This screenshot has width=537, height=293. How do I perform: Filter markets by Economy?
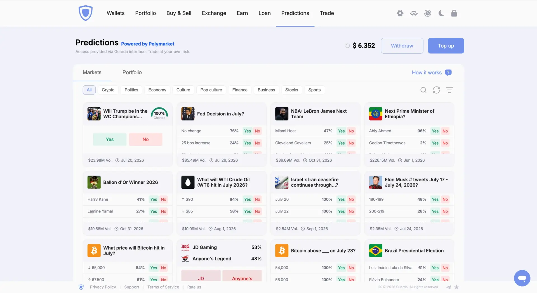157,90
